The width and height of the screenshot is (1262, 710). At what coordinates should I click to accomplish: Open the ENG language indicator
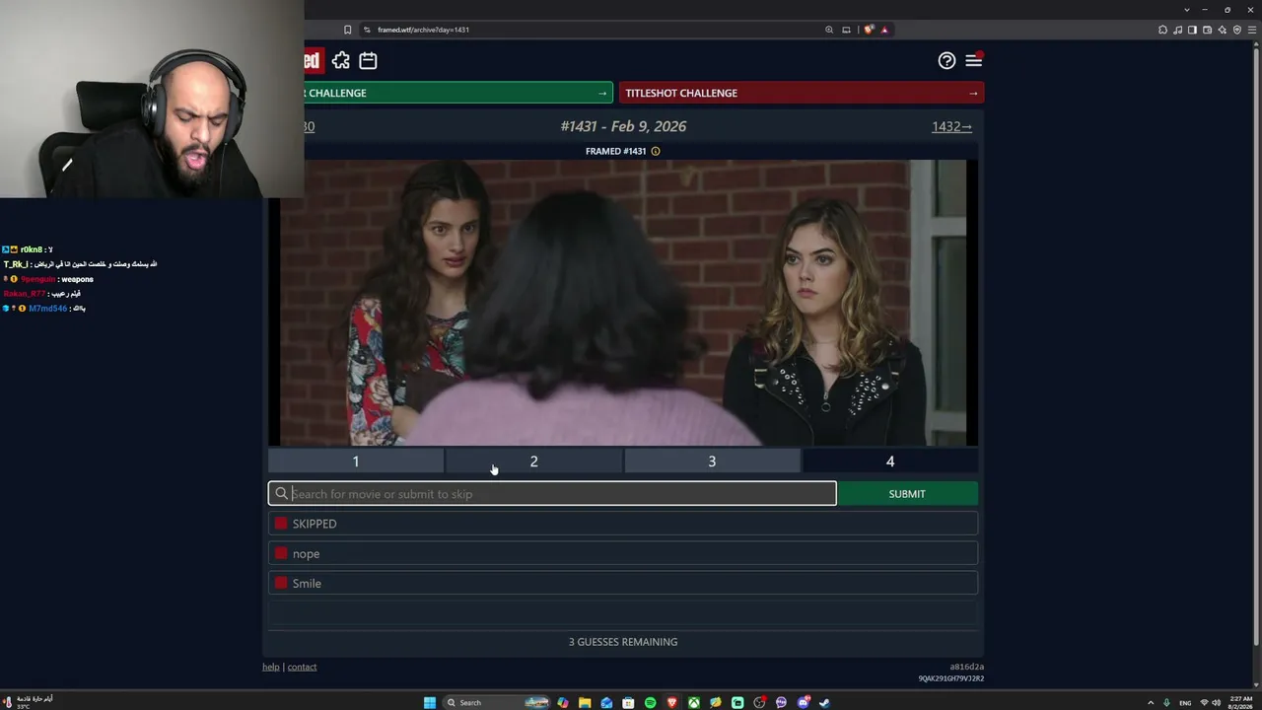[1185, 703]
